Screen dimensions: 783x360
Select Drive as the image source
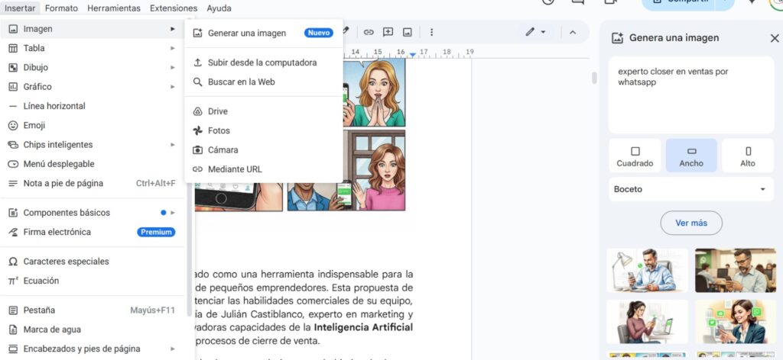217,111
